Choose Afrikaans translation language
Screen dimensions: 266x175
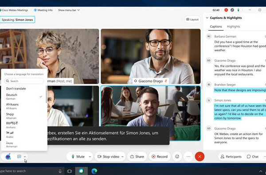pyautogui.click(x=24, y=106)
